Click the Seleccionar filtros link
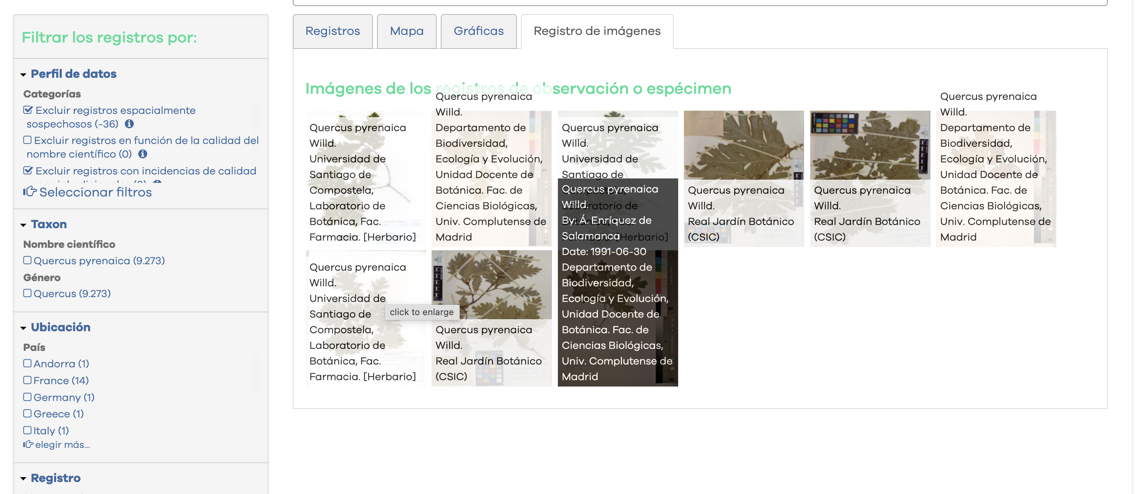 (95, 192)
